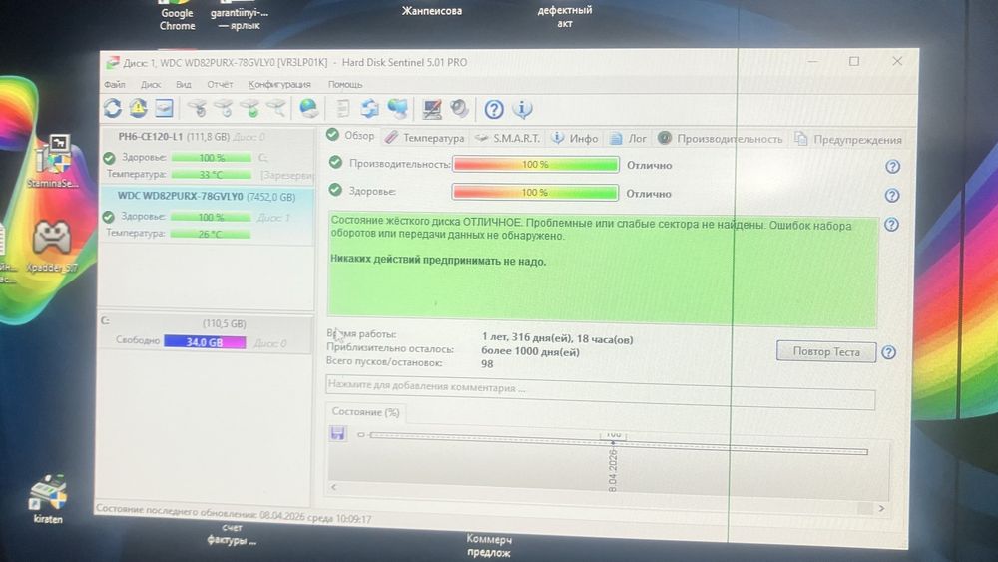Switch to the Лог tab

628,138
